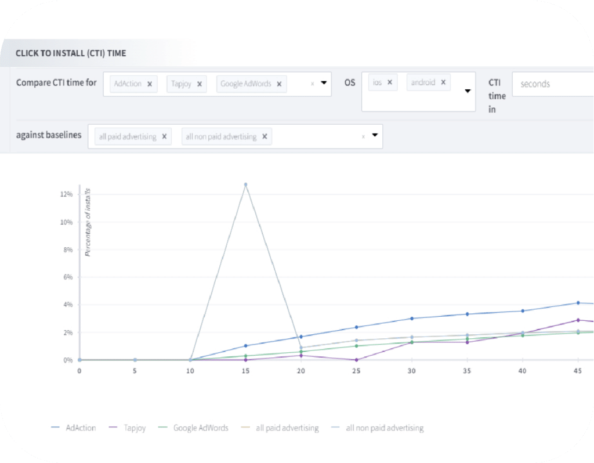
Task: Remove the all non paid advertising baseline chip
Action: pos(265,136)
